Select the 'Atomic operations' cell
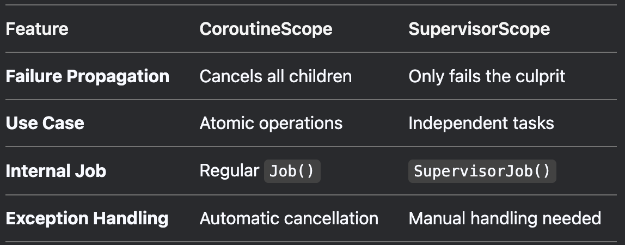This screenshot has width=625, height=245. (271, 123)
